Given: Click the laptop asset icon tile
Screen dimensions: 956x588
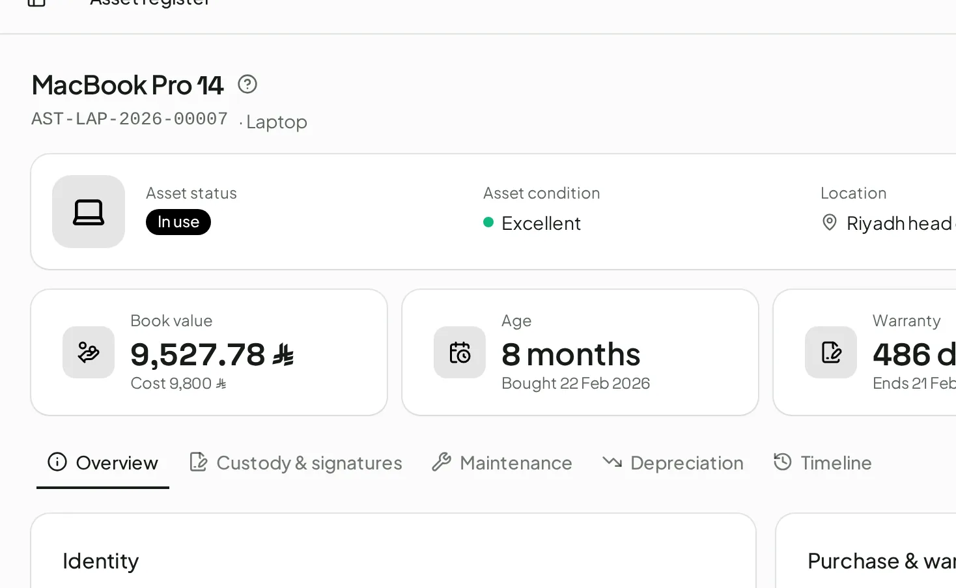Looking at the screenshot, I should pos(89,212).
